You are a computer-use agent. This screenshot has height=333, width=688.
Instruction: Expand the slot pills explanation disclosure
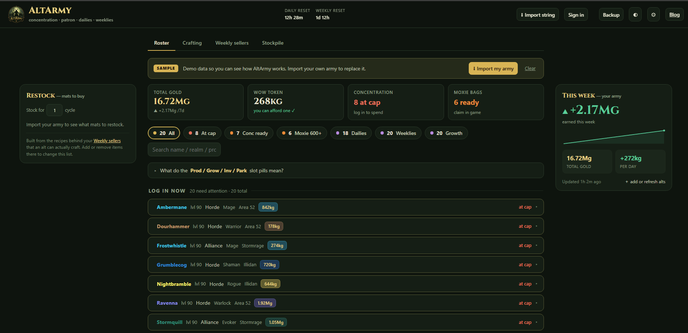[x=346, y=170]
